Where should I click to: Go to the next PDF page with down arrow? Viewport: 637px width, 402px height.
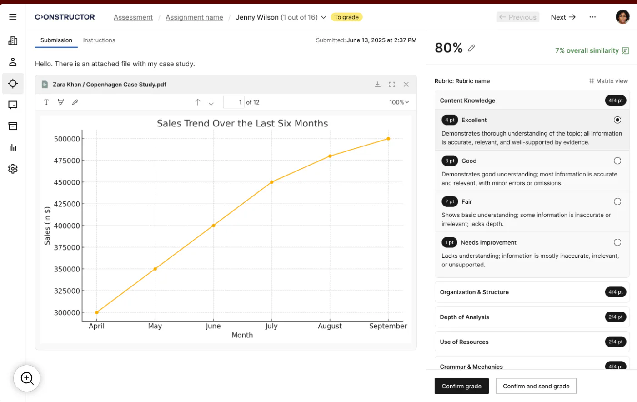(211, 102)
